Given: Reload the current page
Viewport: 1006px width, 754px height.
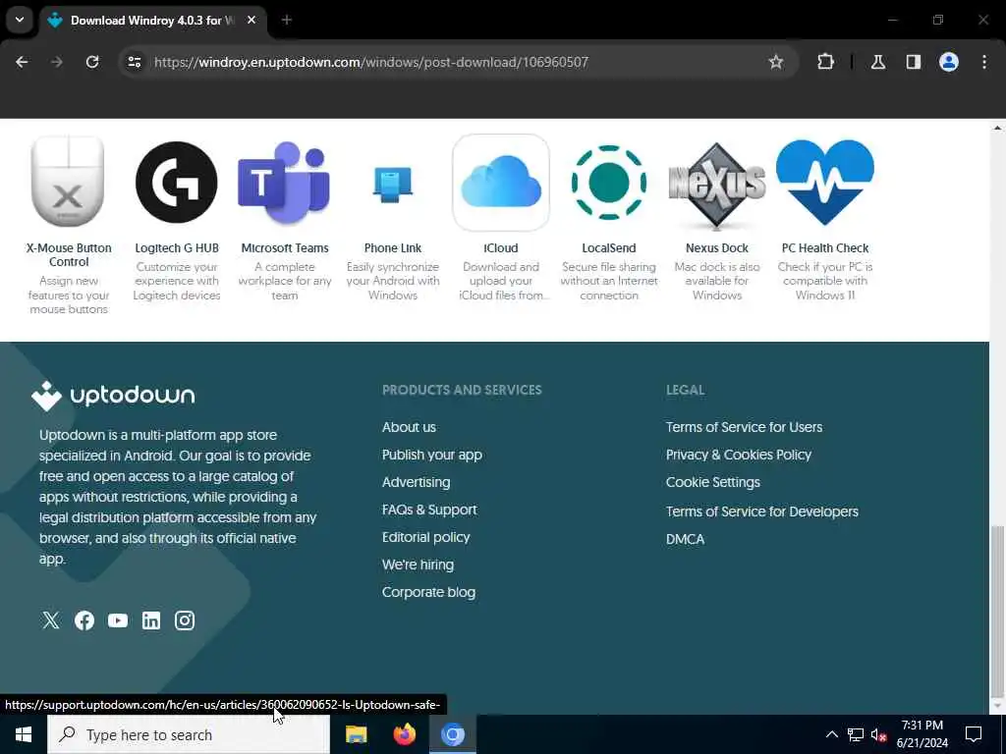Looking at the screenshot, I should tap(92, 62).
